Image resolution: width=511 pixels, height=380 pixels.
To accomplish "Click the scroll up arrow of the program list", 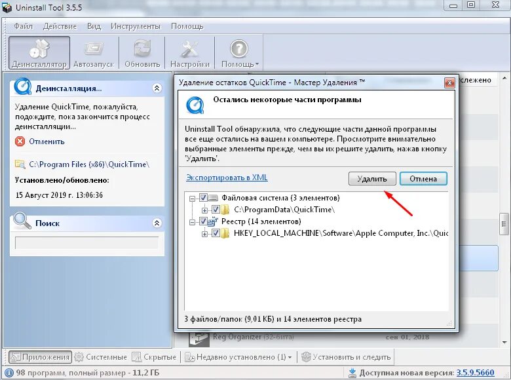I will coord(504,78).
